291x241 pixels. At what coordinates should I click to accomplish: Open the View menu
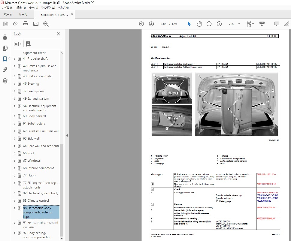[33, 8]
